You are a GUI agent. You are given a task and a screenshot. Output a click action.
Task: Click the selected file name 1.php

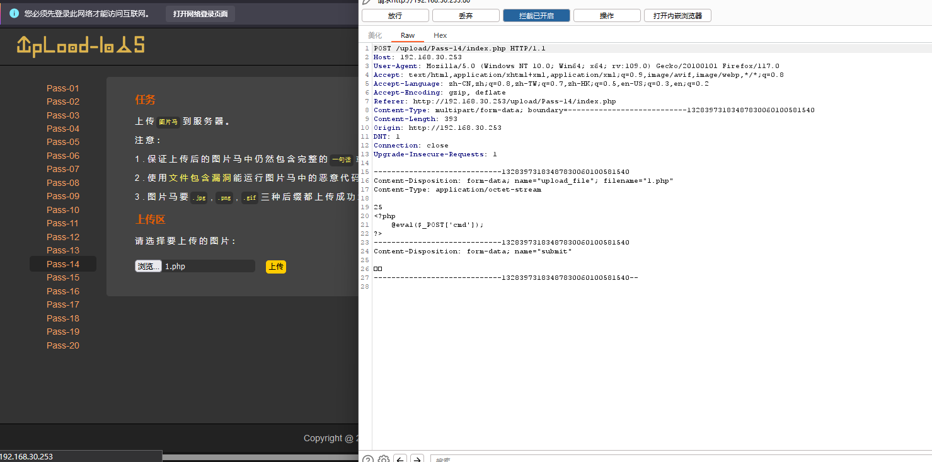(x=175, y=267)
